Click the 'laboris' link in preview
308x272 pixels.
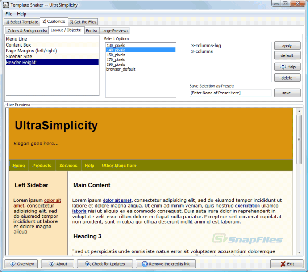tap(79, 211)
